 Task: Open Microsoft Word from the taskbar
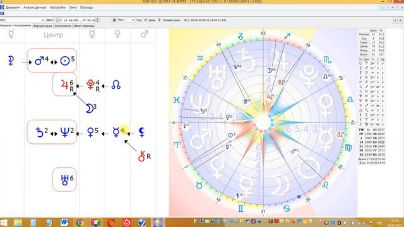click(x=64, y=223)
